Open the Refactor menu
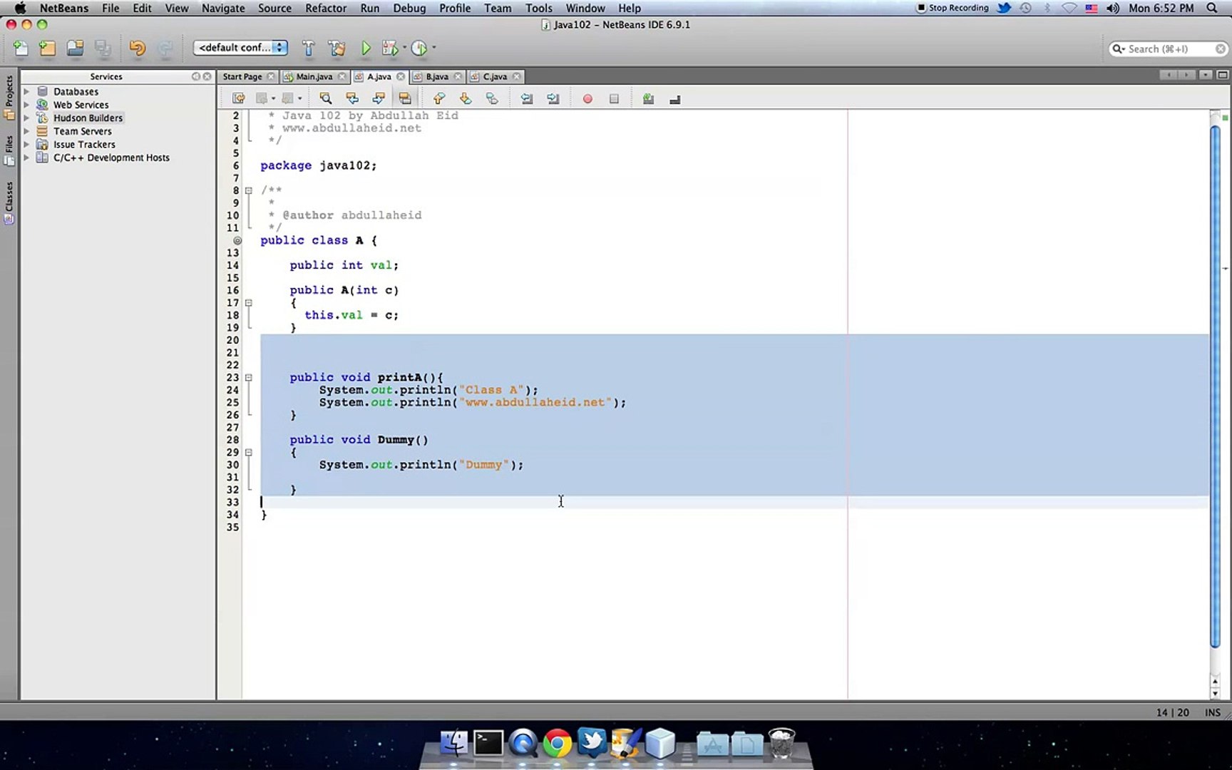This screenshot has height=770, width=1232. coord(325,8)
